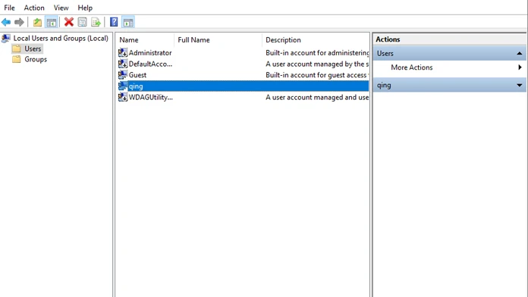Click the Groups folder icon in tree
The image size is (528, 297).
(x=17, y=59)
